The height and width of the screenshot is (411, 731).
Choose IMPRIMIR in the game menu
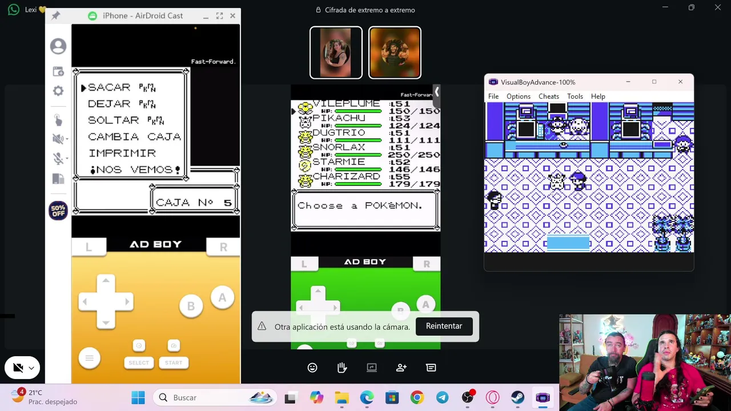click(x=122, y=153)
